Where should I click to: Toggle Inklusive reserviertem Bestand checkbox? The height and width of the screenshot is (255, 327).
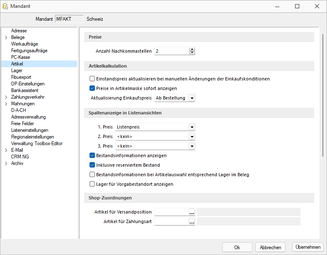(92, 165)
